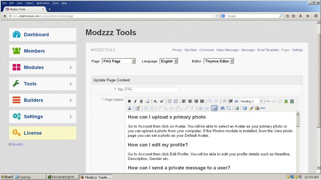321x180 pixels.
Task: Follow the BoonEx link
Action: [17, 144]
